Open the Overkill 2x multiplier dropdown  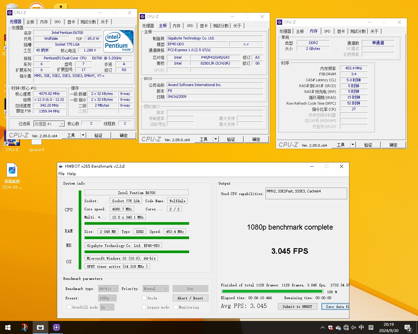click(107, 307)
